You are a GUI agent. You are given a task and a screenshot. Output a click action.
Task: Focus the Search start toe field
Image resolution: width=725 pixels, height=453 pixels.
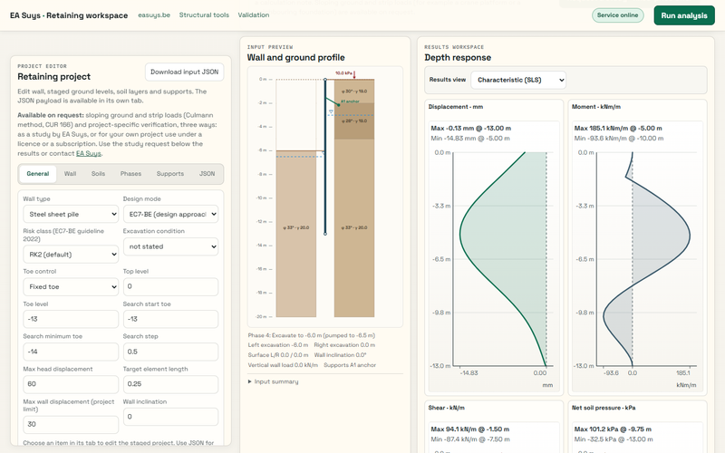point(170,319)
